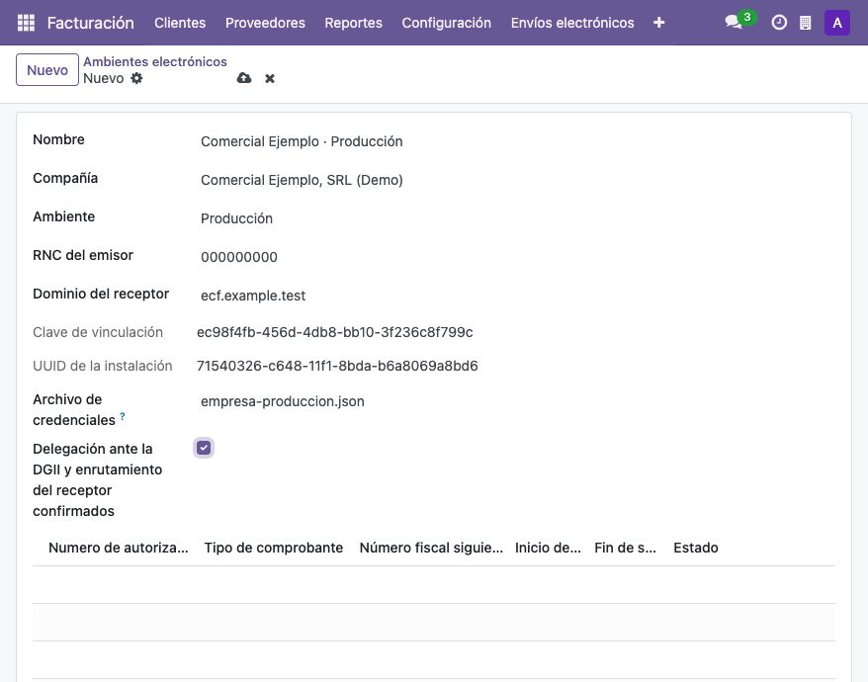Sort by Numero de autorización column

click(x=119, y=548)
